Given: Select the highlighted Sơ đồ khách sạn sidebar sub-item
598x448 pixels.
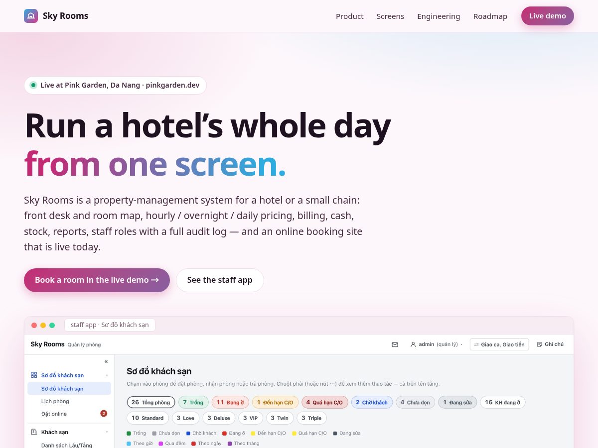Looking at the screenshot, I should coord(69,389).
